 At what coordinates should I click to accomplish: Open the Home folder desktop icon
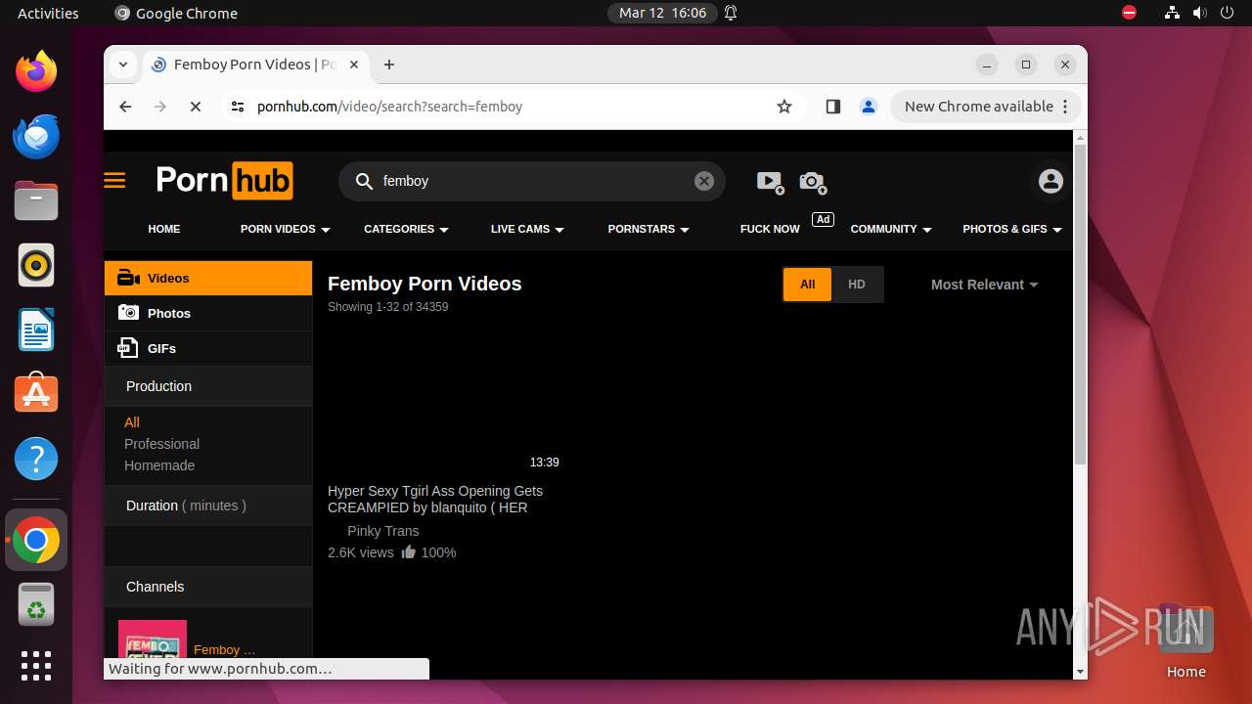click(1185, 640)
